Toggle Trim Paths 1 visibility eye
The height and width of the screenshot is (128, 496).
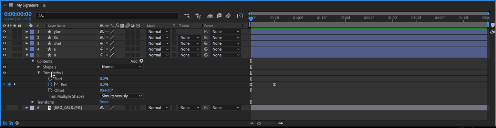click(x=4, y=73)
